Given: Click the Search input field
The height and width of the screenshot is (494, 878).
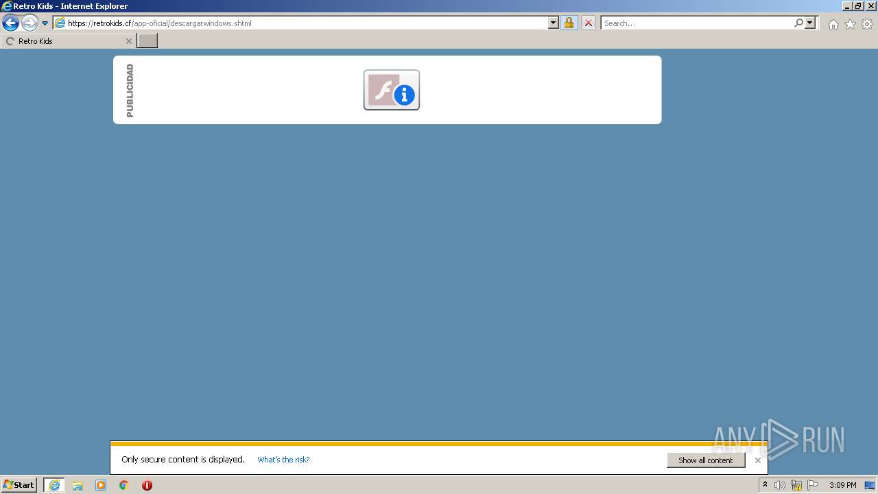Looking at the screenshot, I should point(696,23).
